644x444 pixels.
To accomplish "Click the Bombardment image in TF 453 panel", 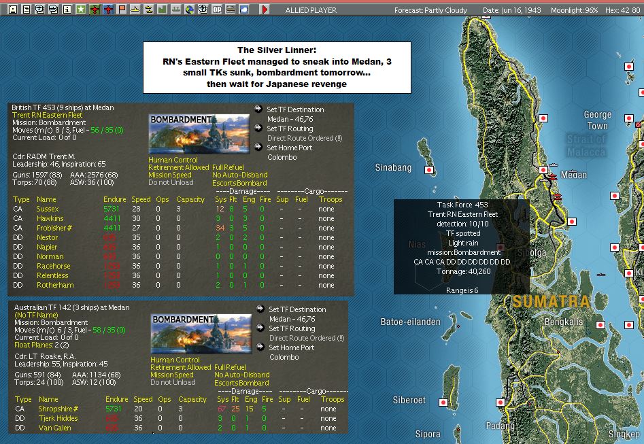I will coord(199,134).
